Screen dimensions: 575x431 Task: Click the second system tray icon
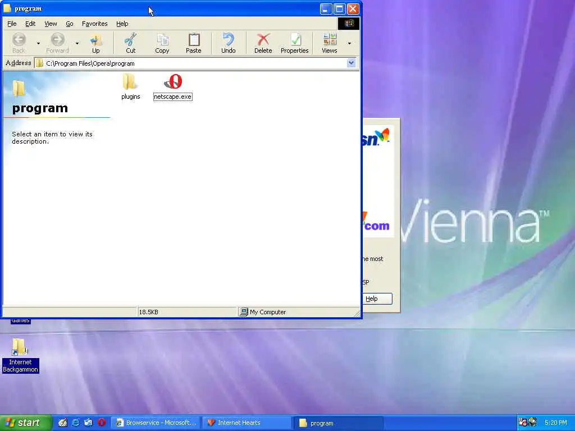click(x=532, y=422)
